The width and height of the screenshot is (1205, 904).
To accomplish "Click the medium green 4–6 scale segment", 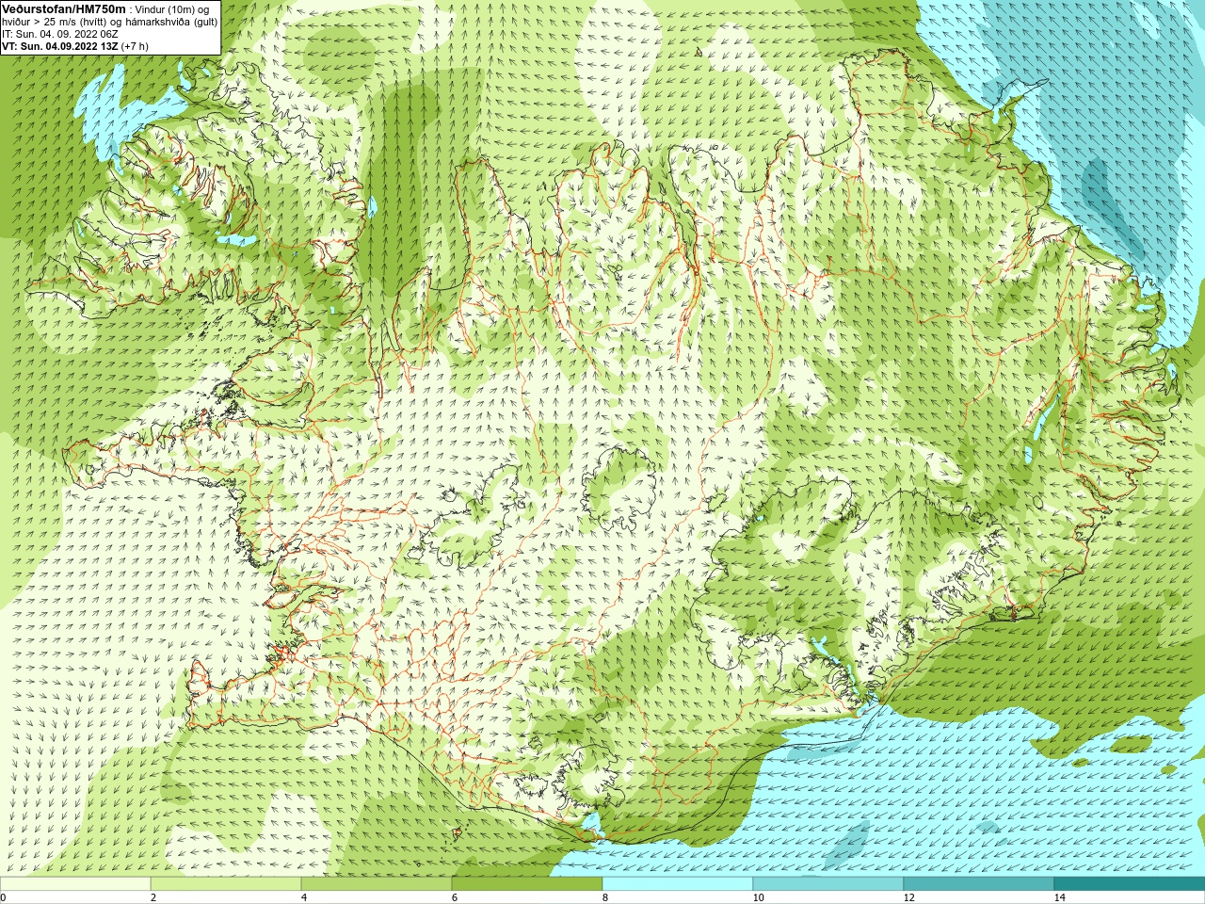I will coord(377,884).
